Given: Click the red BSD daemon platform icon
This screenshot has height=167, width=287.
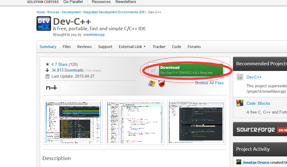Looking at the screenshot, I should click(162, 83).
